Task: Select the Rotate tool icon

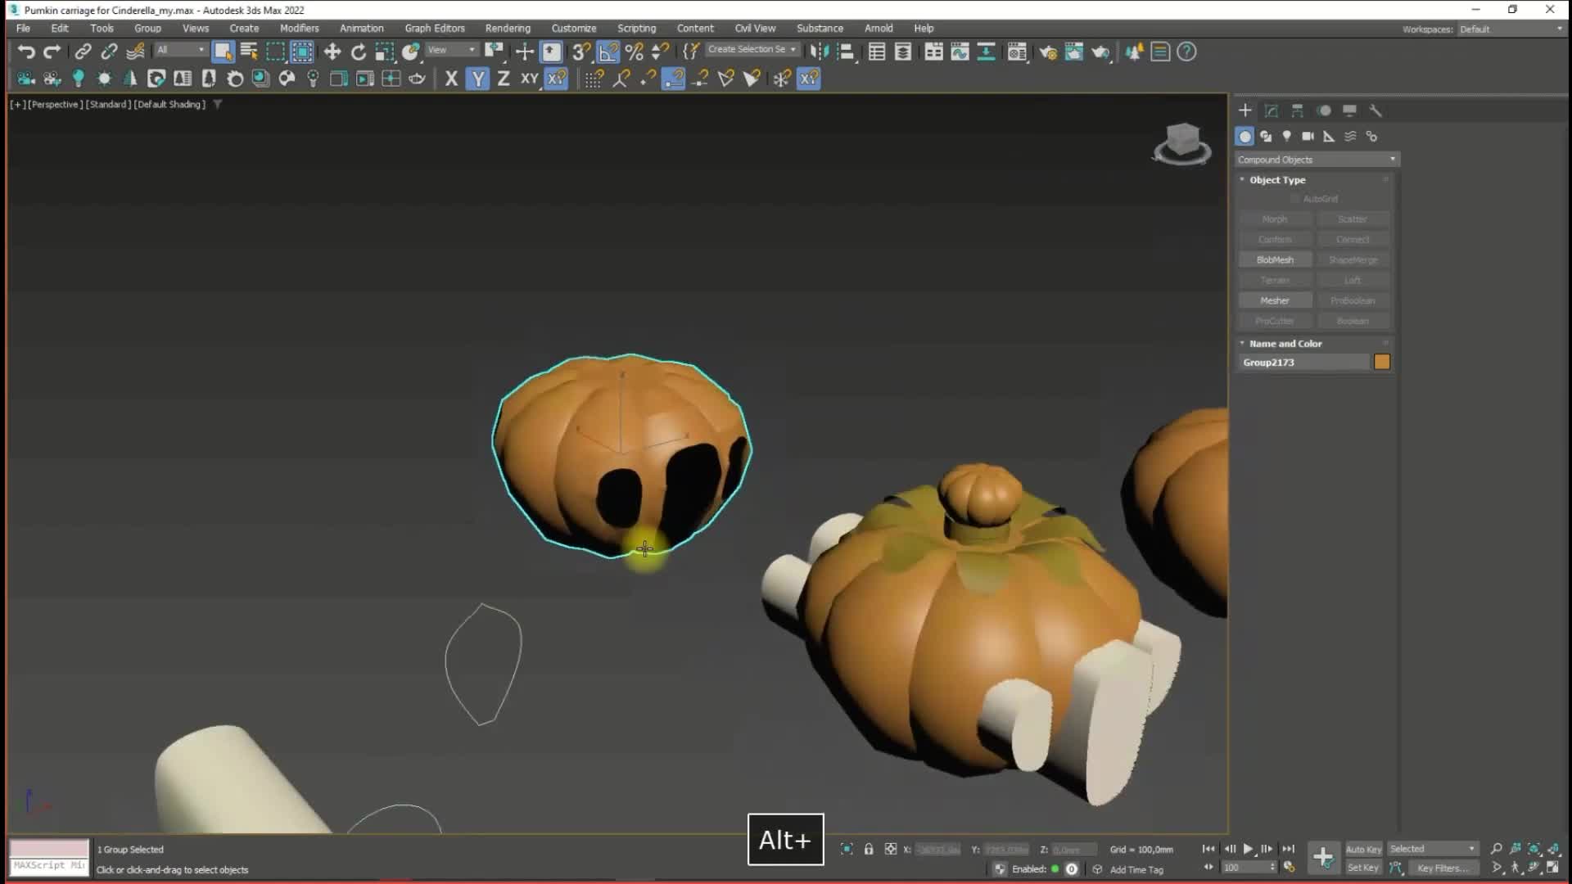Action: point(358,52)
